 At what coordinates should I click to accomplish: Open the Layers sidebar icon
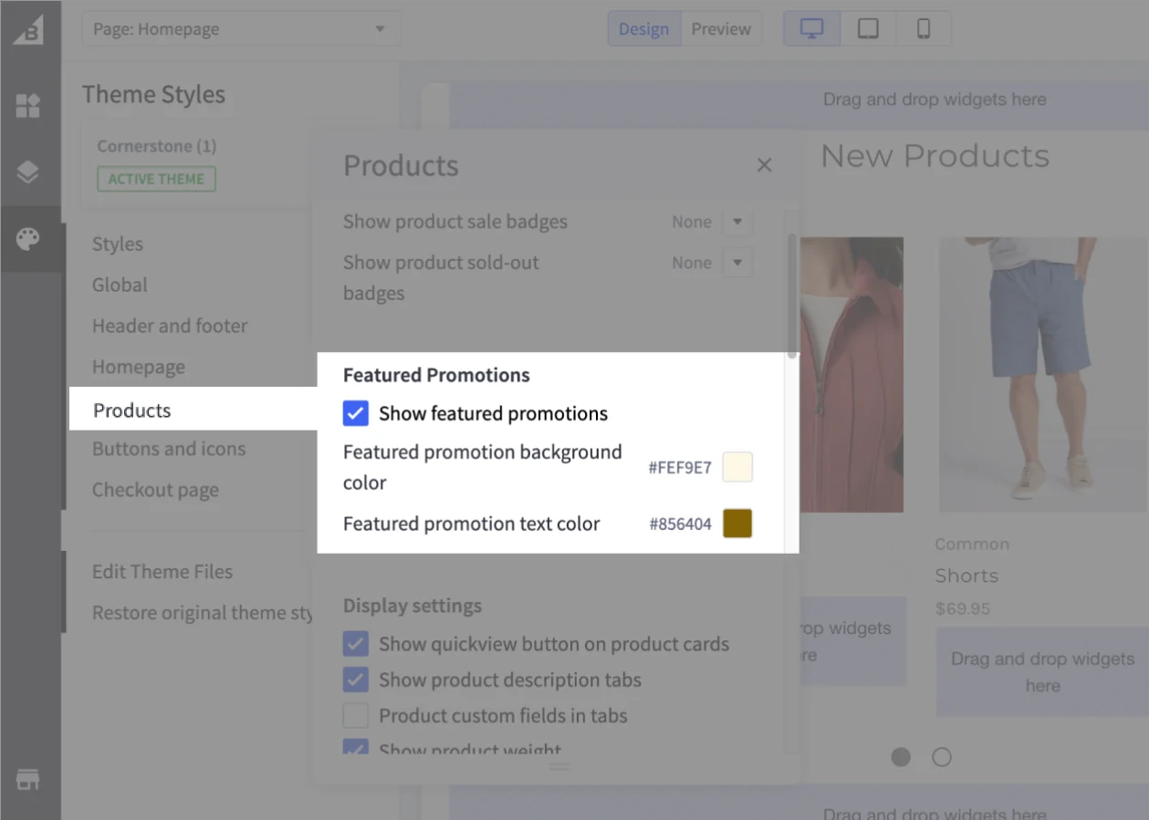(x=28, y=172)
